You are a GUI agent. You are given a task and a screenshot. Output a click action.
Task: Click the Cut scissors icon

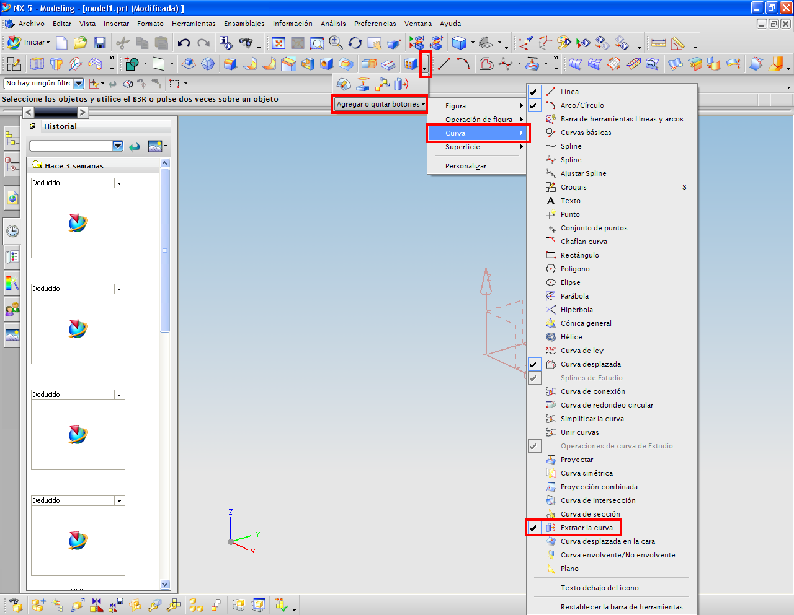[x=123, y=43]
